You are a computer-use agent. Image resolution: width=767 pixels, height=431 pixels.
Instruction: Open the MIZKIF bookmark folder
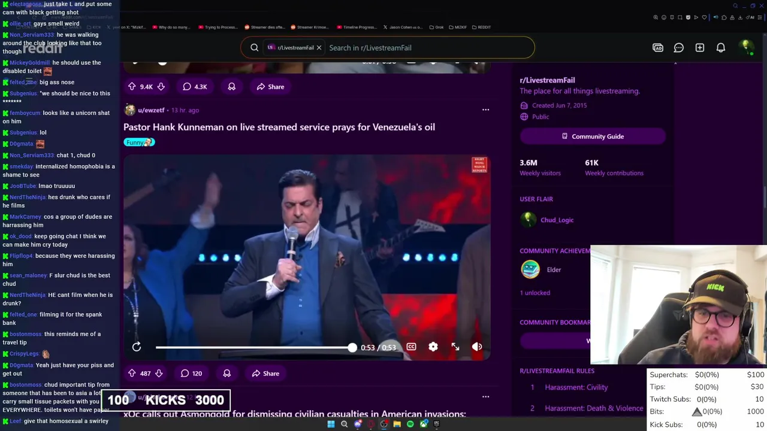tap(457, 27)
